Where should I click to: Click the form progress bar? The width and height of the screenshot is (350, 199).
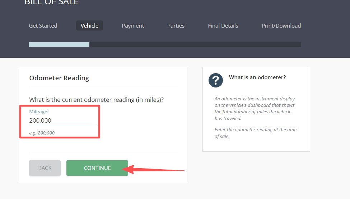[x=165, y=44]
